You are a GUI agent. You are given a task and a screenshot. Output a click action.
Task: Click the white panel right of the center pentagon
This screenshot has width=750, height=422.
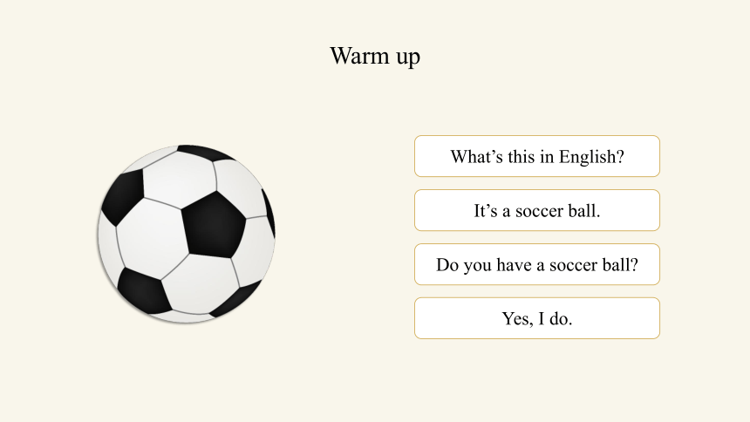255,251
